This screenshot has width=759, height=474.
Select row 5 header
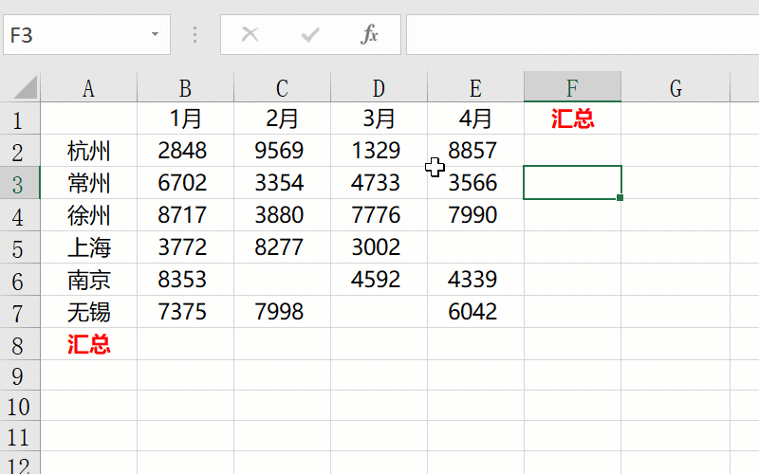click(x=20, y=247)
